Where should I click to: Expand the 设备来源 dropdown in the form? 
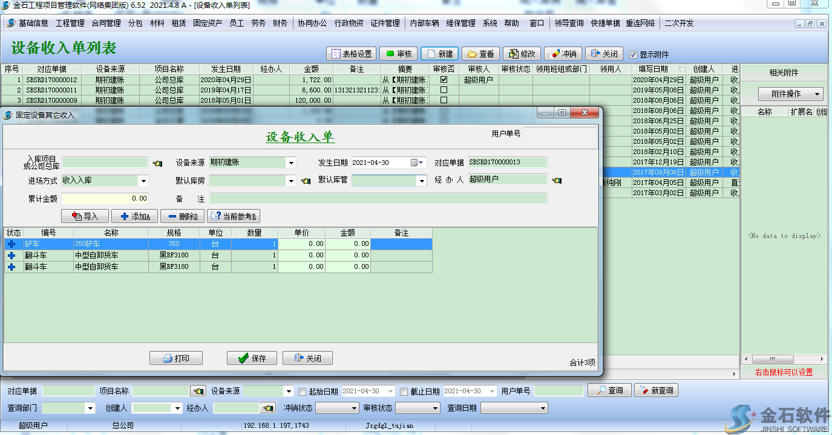click(291, 163)
